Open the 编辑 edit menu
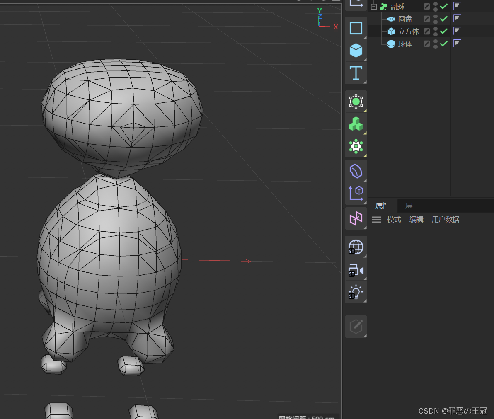This screenshot has width=494, height=419. [x=416, y=220]
